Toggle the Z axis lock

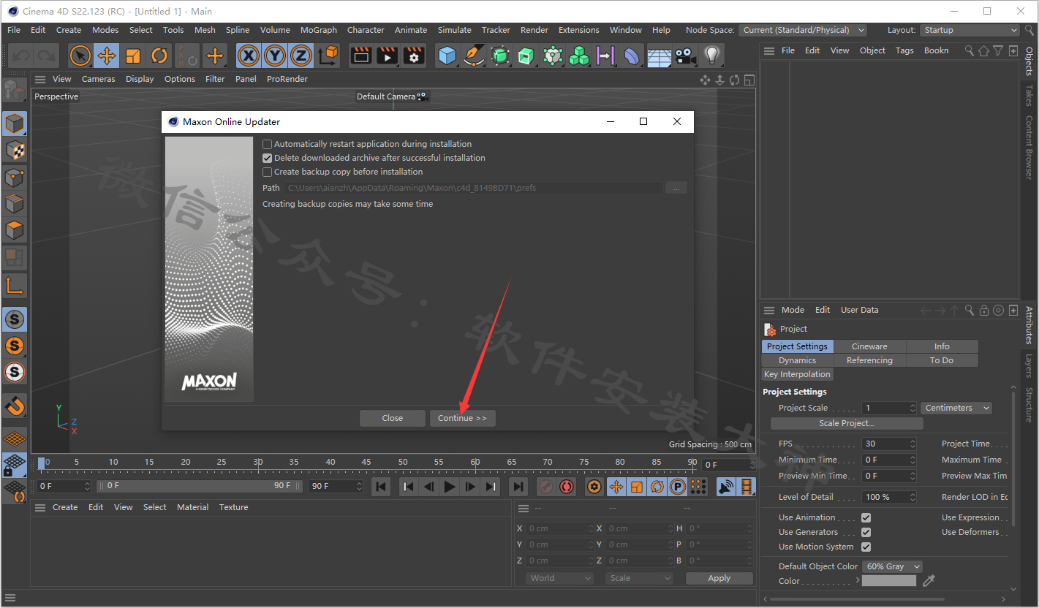(301, 56)
